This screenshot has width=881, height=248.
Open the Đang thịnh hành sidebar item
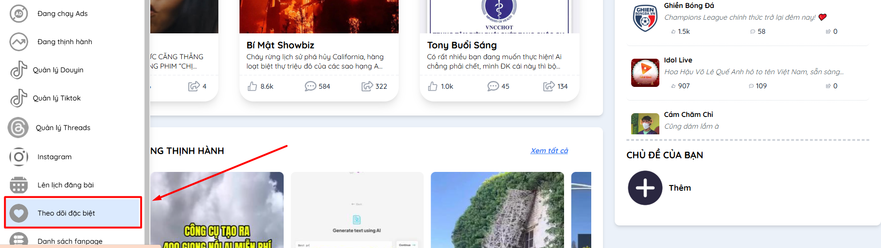coord(65,42)
